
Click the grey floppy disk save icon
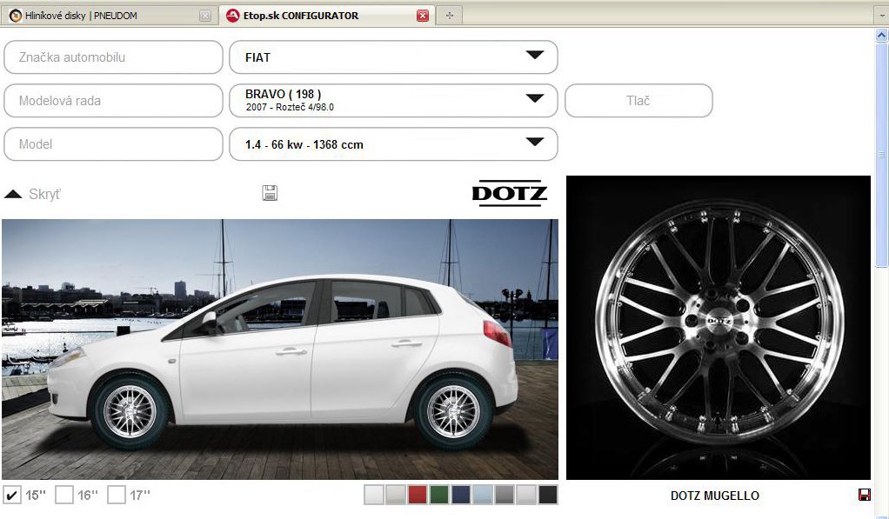point(270,193)
